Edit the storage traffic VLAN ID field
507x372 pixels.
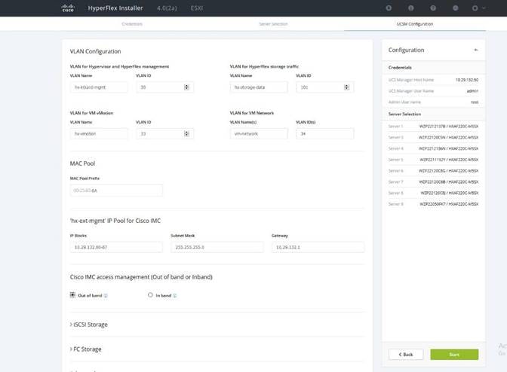click(x=325, y=87)
